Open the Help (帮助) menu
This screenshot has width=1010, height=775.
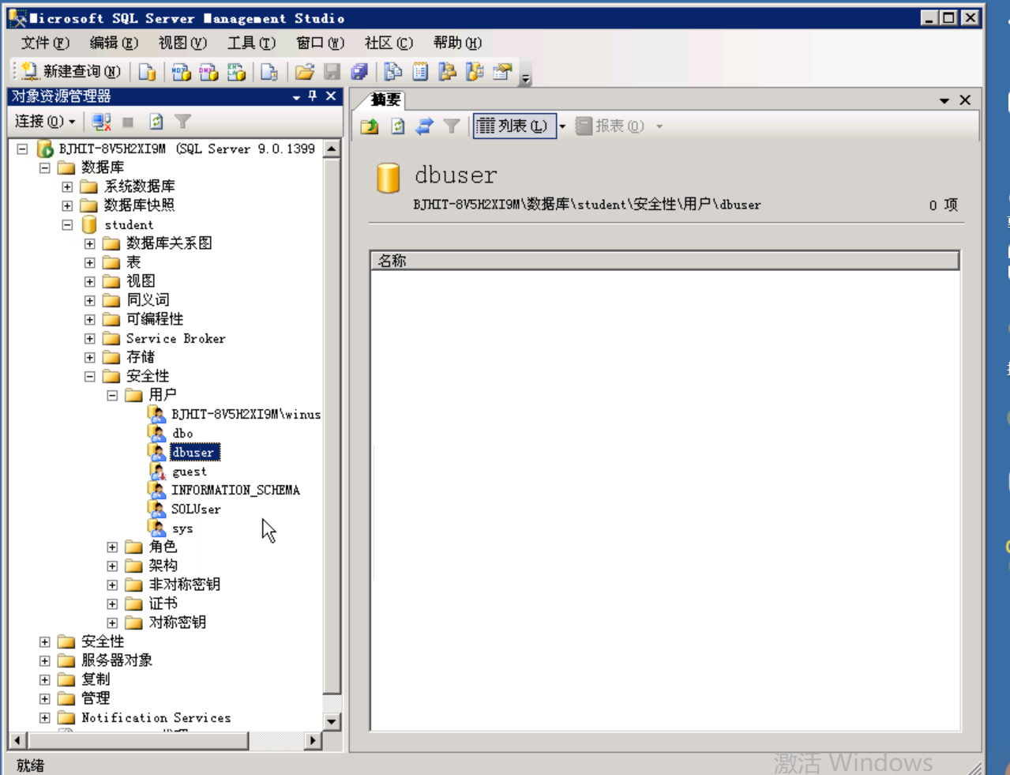pyautogui.click(x=457, y=43)
